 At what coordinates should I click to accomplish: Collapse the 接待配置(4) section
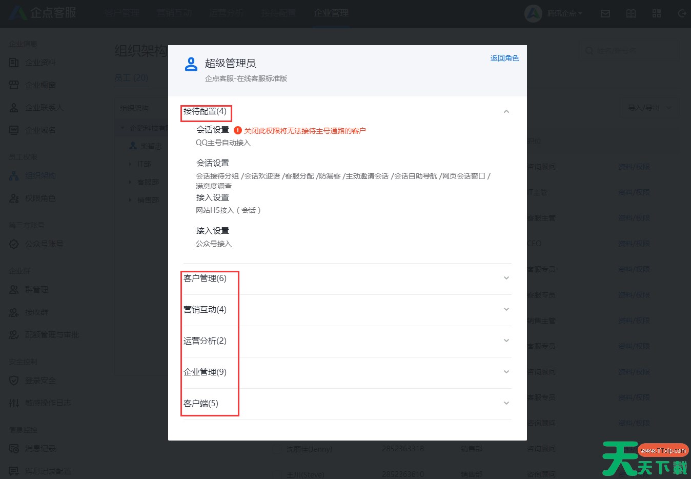[506, 111]
